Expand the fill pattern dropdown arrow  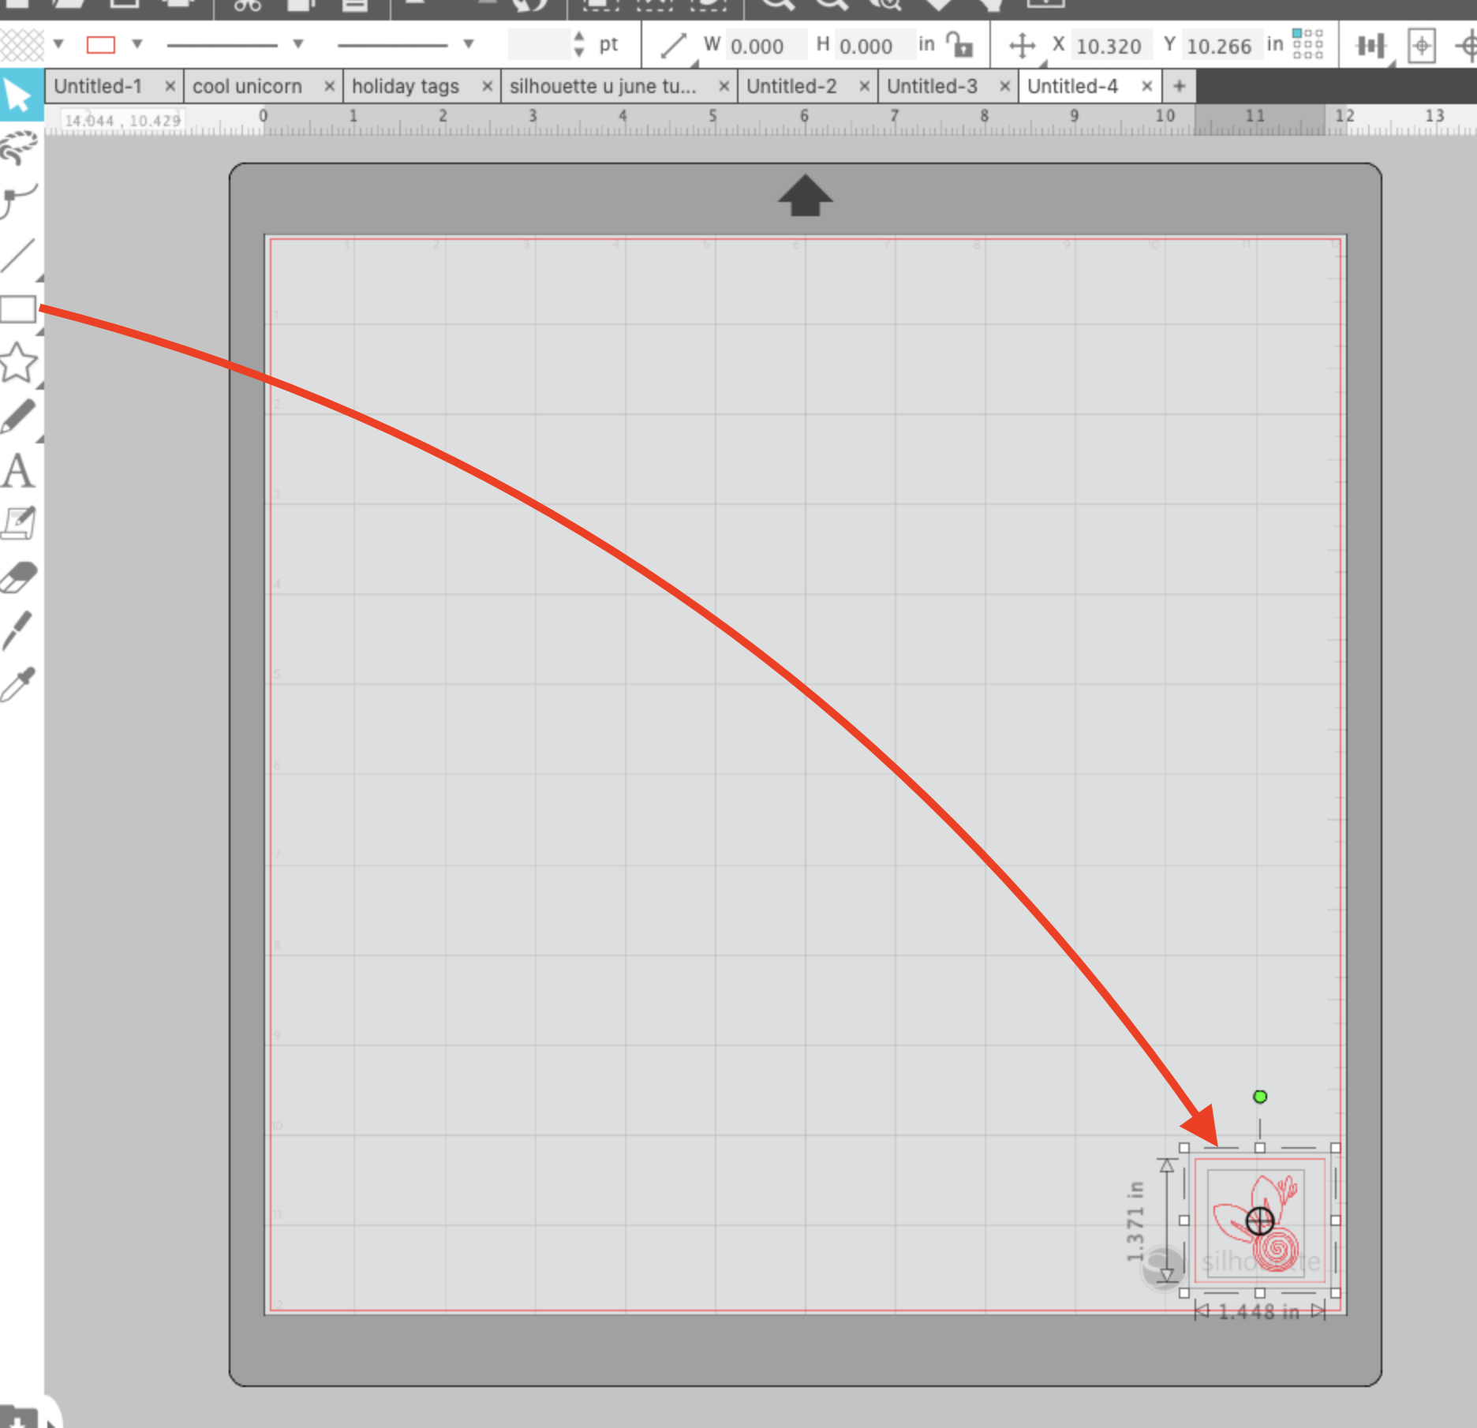(58, 44)
